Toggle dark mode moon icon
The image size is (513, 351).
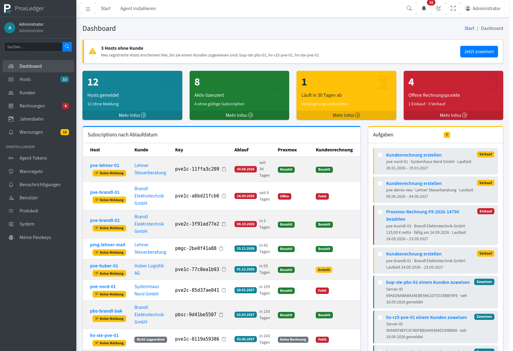click(438, 9)
